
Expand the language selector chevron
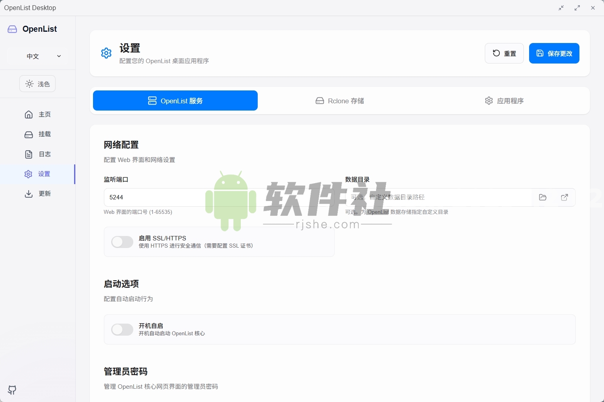[59, 56]
